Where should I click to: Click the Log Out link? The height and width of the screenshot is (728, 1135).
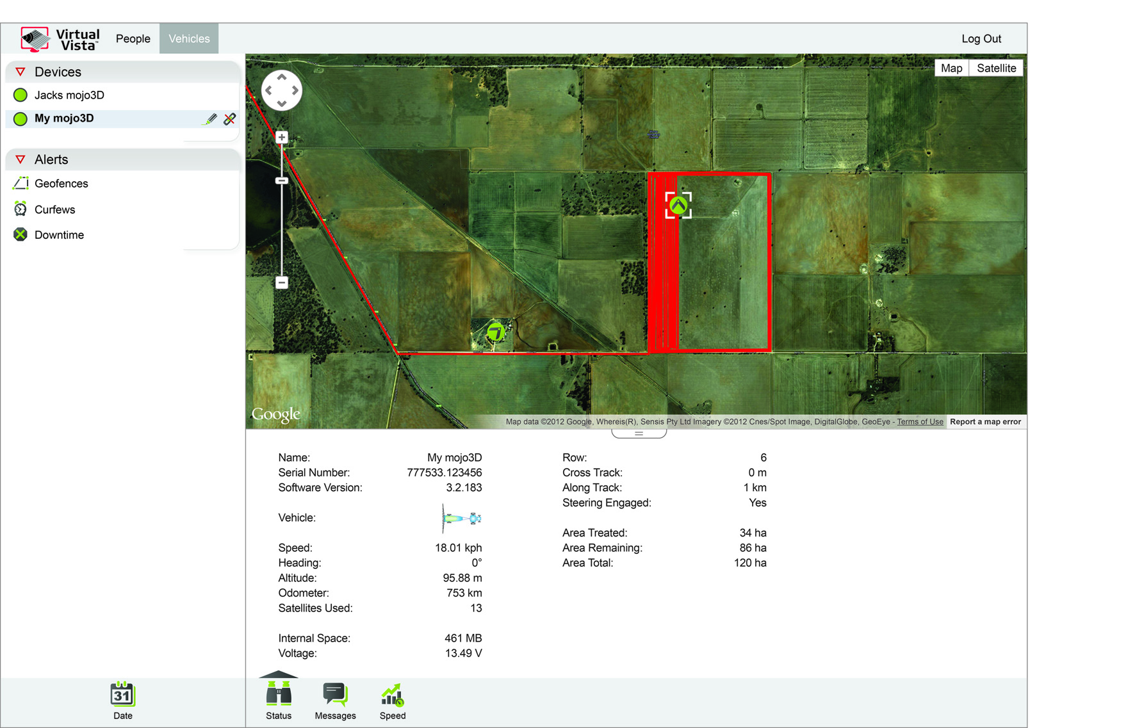(x=981, y=38)
